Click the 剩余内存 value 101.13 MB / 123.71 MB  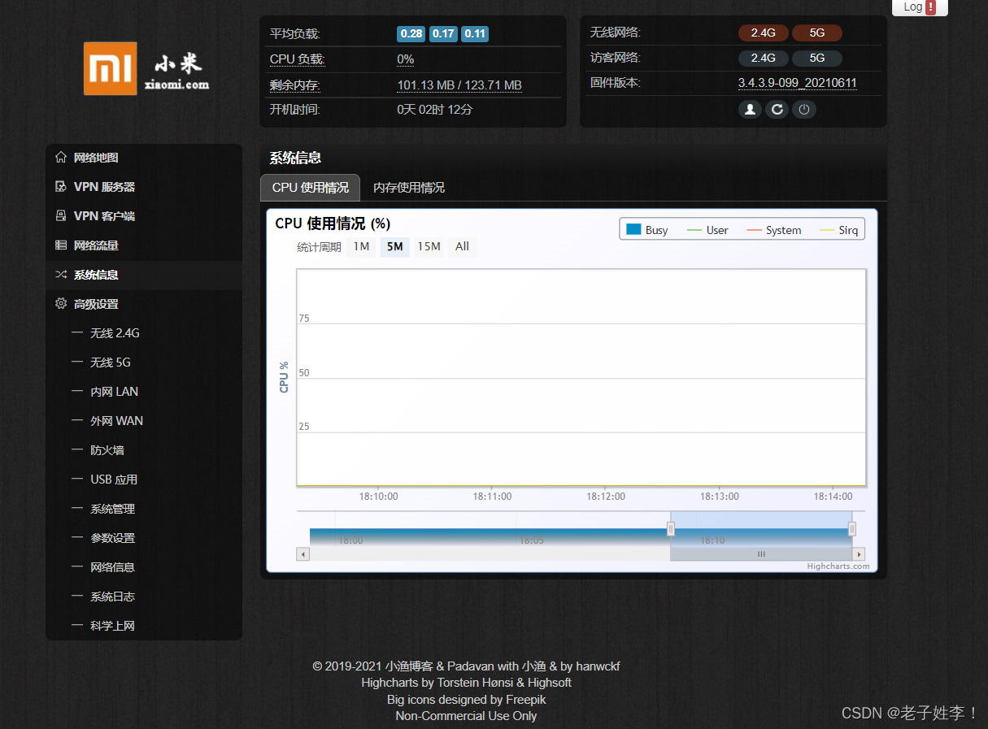point(459,85)
